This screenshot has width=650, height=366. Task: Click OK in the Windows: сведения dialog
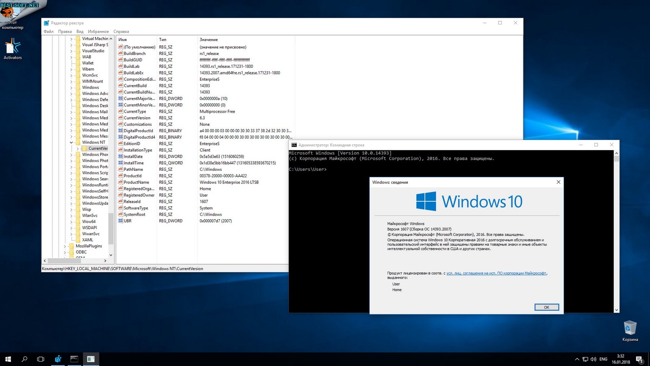(546, 307)
